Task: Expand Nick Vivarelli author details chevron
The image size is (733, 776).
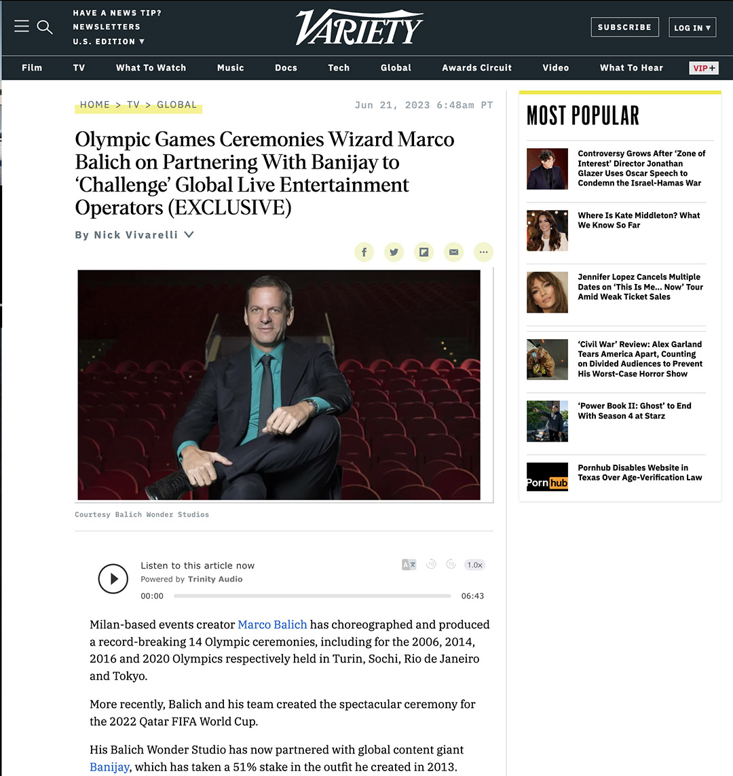Action: pos(189,234)
